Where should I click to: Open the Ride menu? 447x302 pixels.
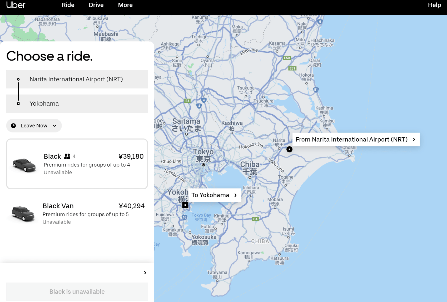[68, 5]
